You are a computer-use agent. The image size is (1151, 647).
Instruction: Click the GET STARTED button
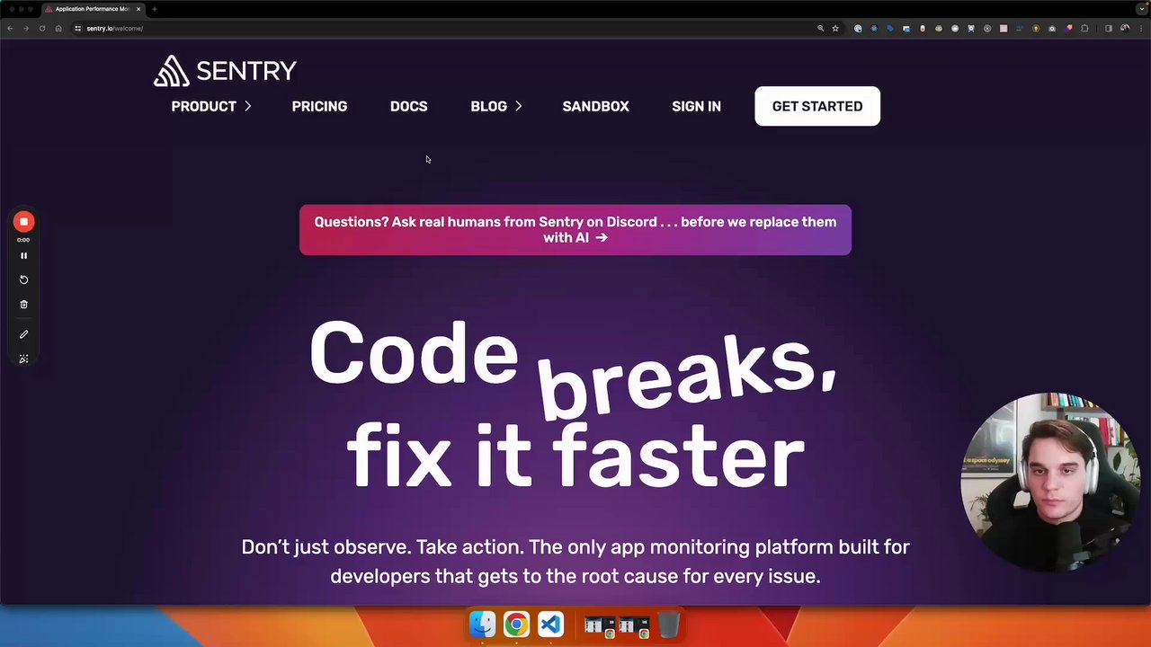tap(817, 106)
